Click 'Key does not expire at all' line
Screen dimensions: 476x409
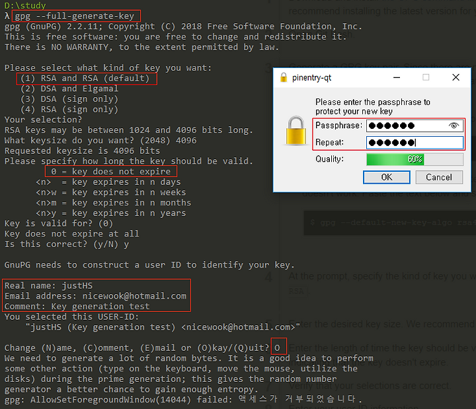(x=72, y=234)
